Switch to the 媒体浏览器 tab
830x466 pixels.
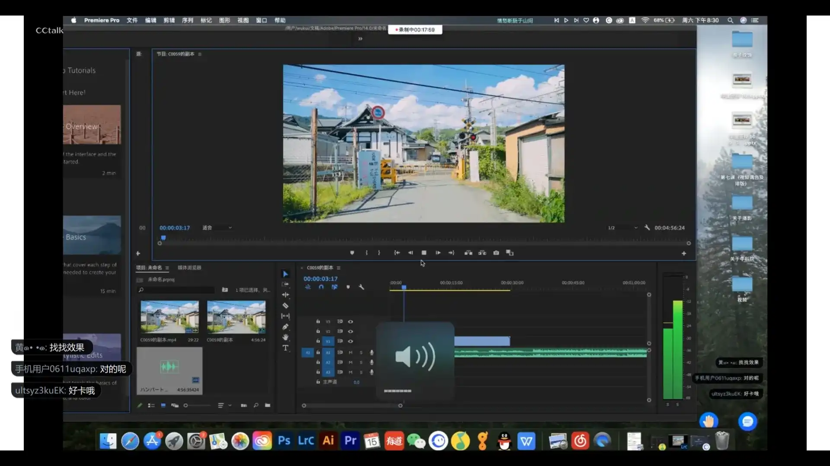pyautogui.click(x=189, y=268)
